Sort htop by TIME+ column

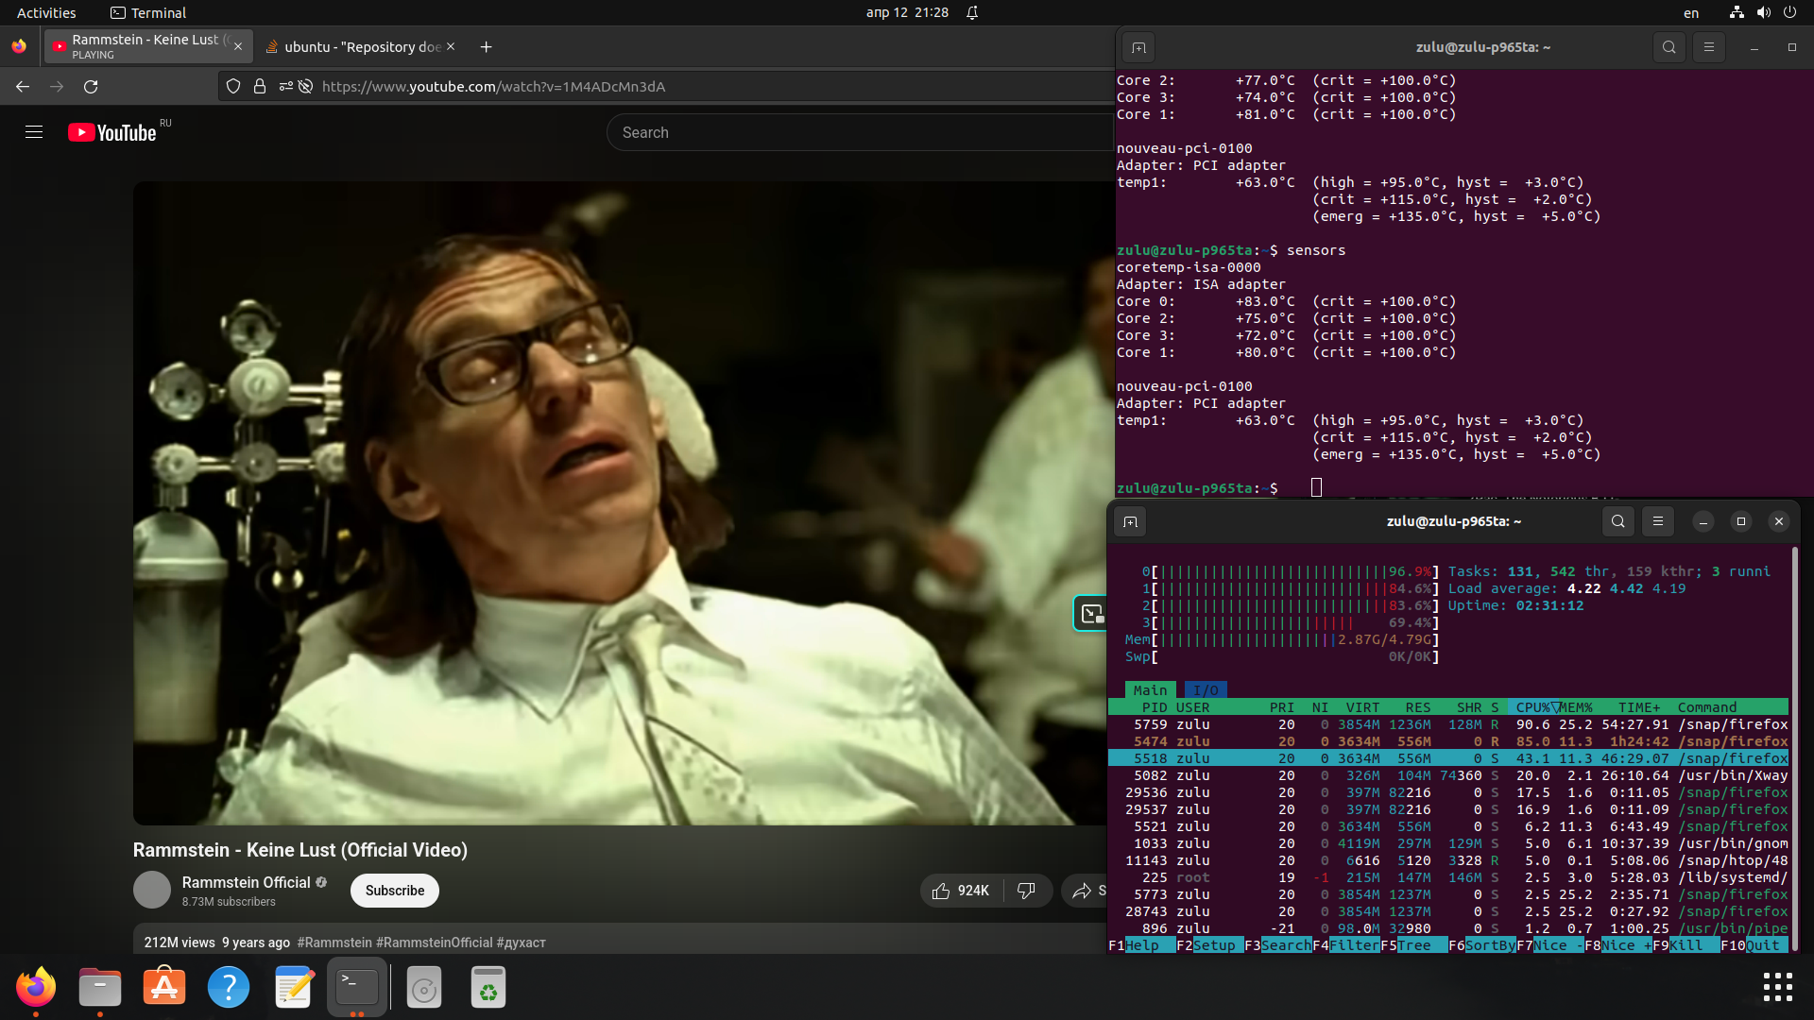tap(1639, 707)
